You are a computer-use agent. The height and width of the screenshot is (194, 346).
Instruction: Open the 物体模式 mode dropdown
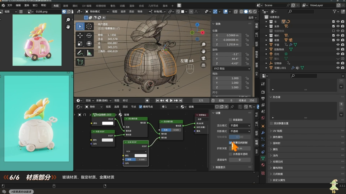point(97,12)
